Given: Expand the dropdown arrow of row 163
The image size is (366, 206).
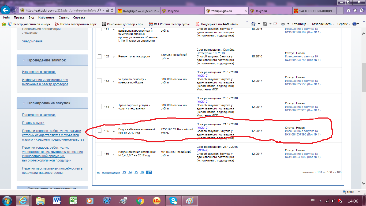Looking at the screenshot, I should 114,81.
